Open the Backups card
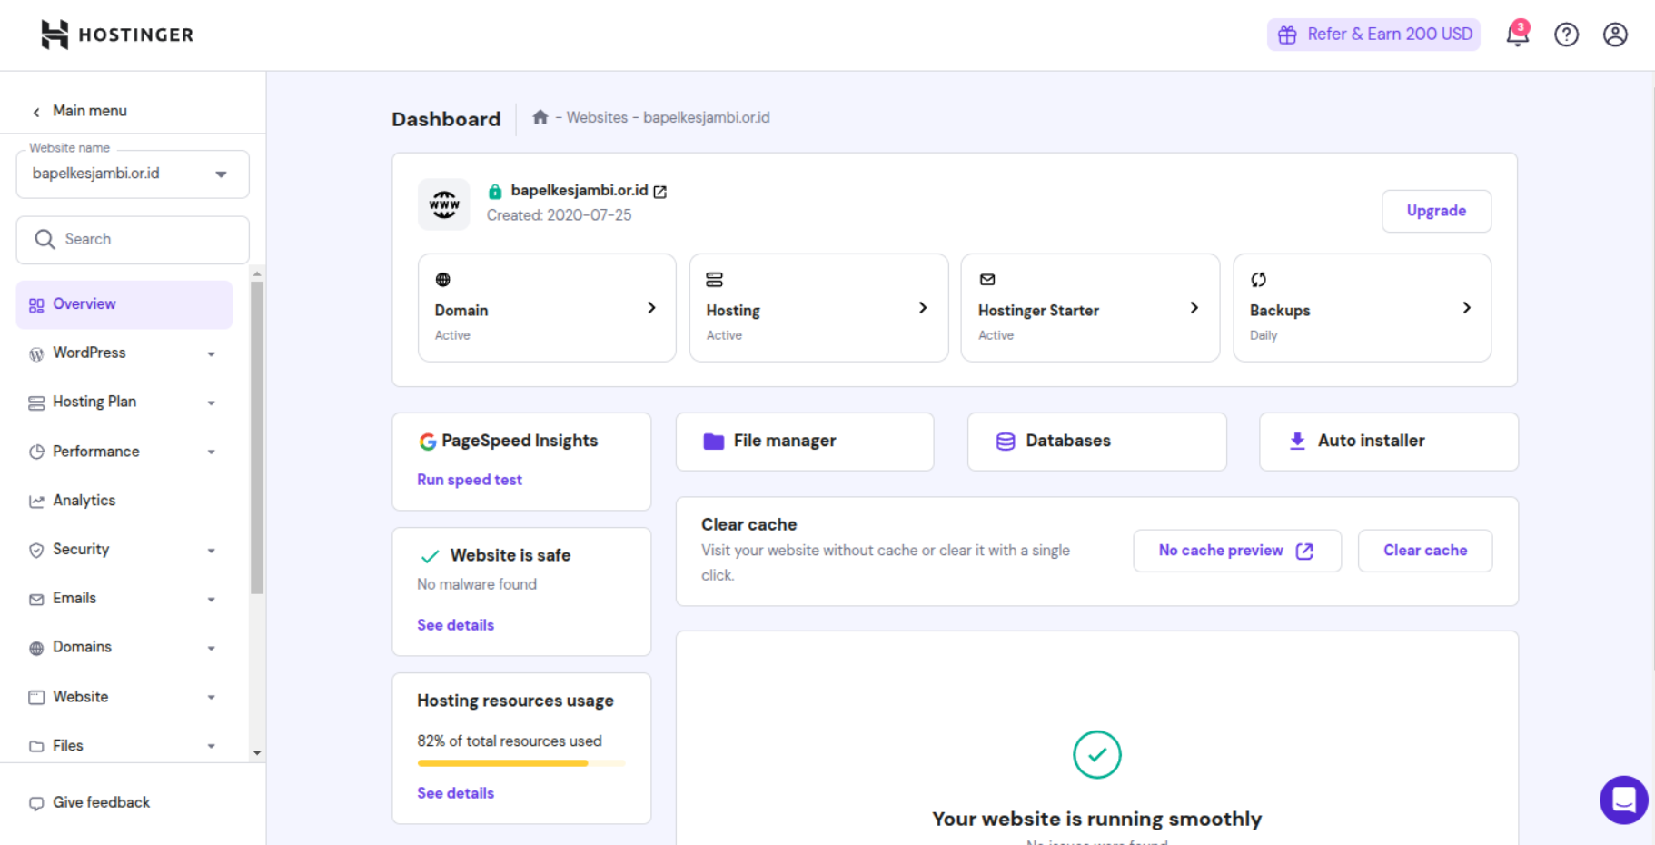 tap(1362, 308)
